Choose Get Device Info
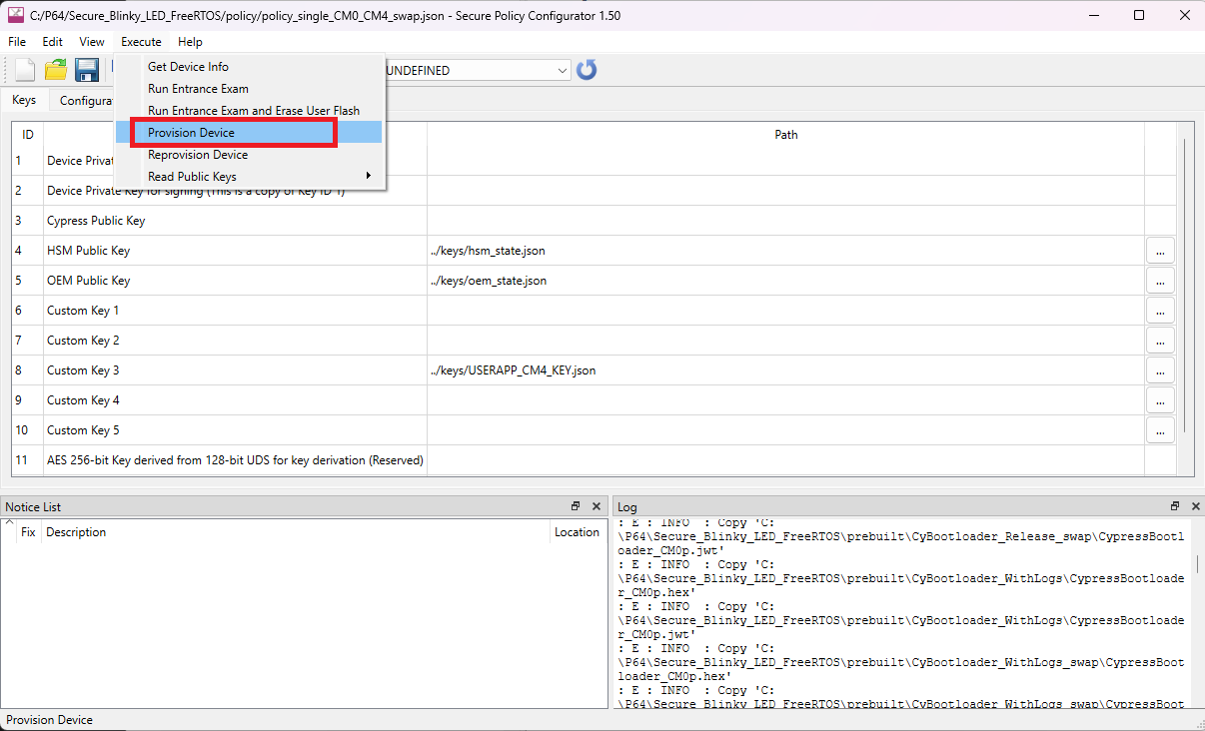 coord(249,67)
